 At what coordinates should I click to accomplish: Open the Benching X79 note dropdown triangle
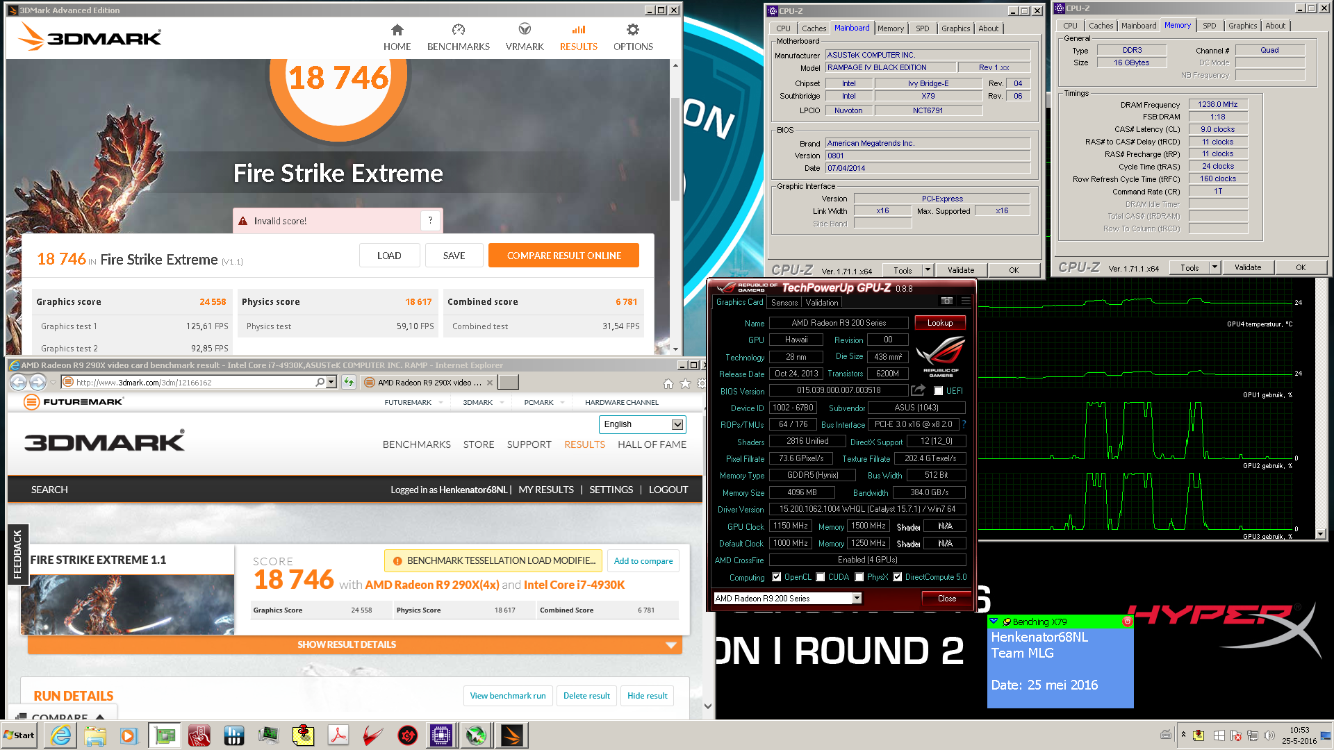994,622
